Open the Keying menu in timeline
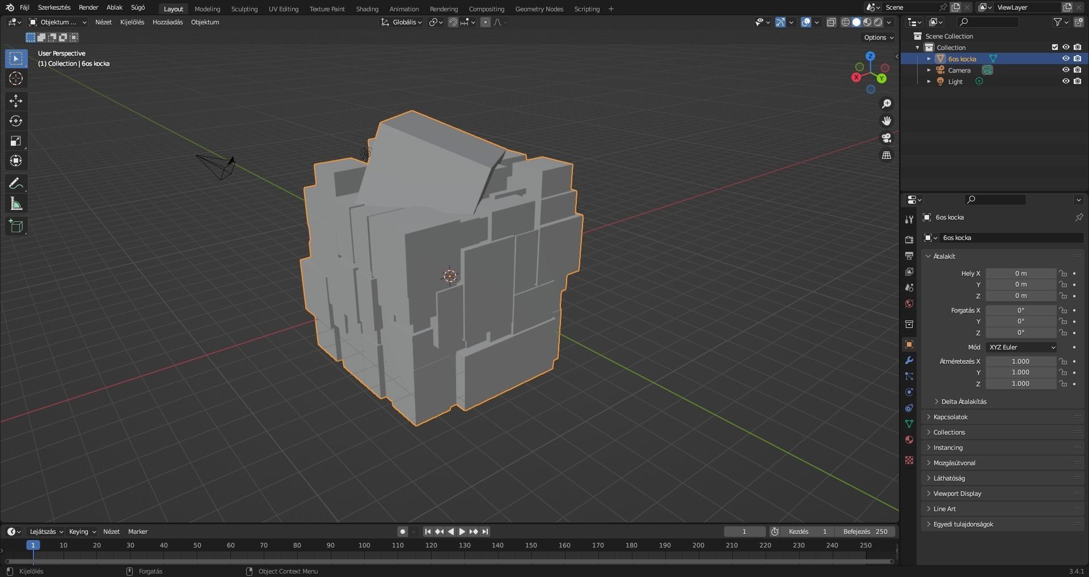 pyautogui.click(x=82, y=532)
